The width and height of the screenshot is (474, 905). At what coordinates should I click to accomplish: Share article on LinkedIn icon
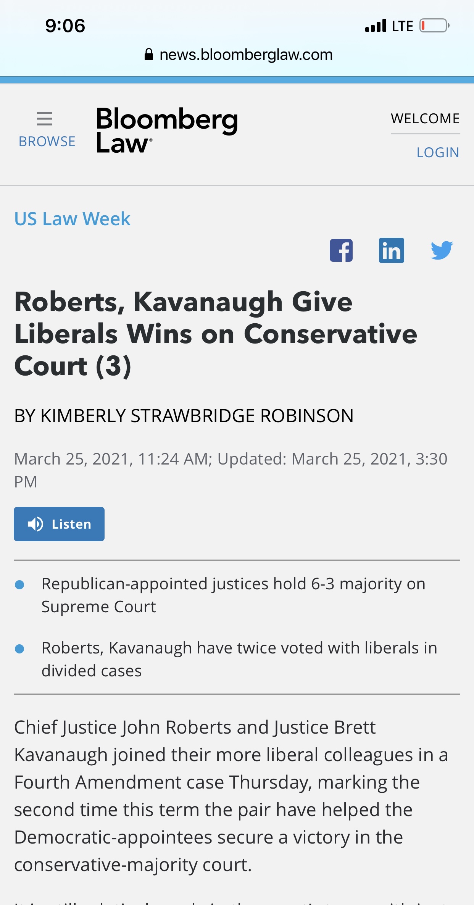pyautogui.click(x=392, y=250)
